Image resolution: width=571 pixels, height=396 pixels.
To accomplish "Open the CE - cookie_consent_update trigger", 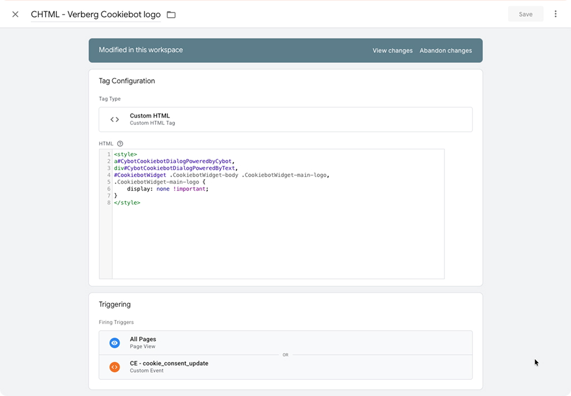I will coord(285,367).
